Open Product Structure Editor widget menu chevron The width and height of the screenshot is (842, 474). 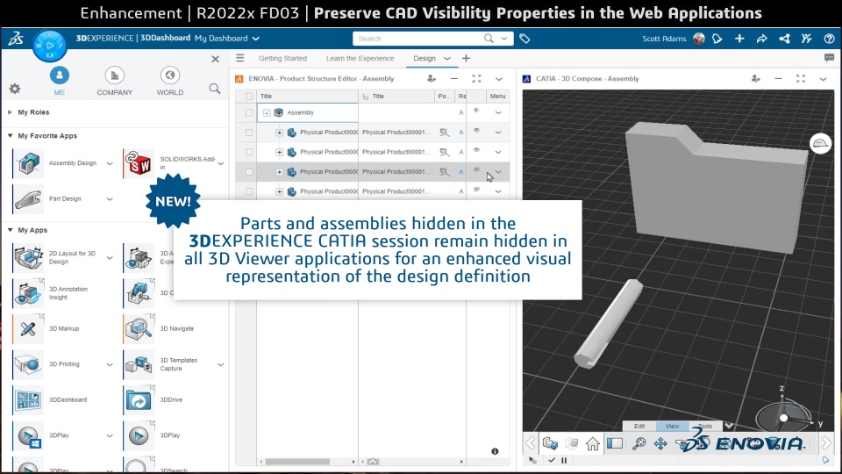[x=499, y=78]
